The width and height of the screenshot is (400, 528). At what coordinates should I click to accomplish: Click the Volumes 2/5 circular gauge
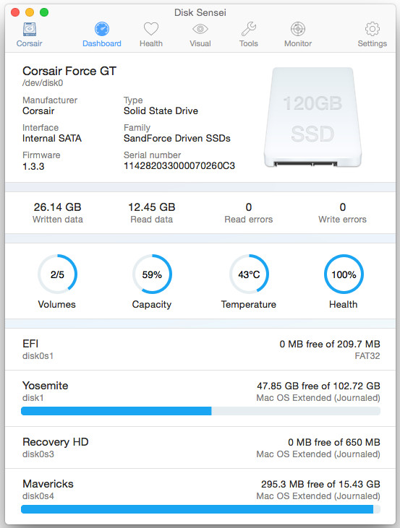point(57,274)
